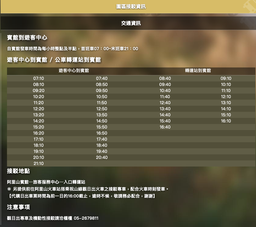Image resolution: width=256 pixels, height=227 pixels.
Task: Click the 注意事項 heading
Action: point(19,207)
